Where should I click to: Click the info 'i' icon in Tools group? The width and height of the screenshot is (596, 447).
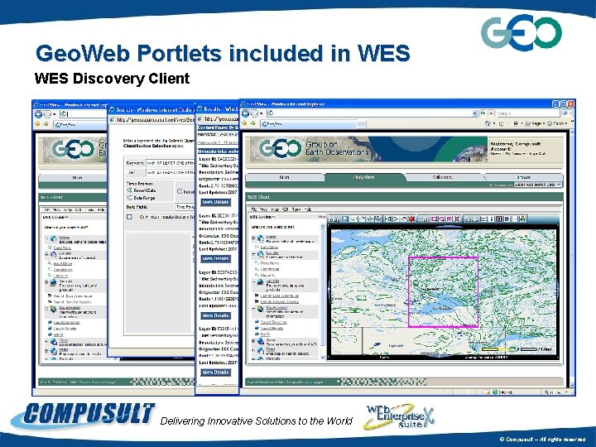coord(492,219)
